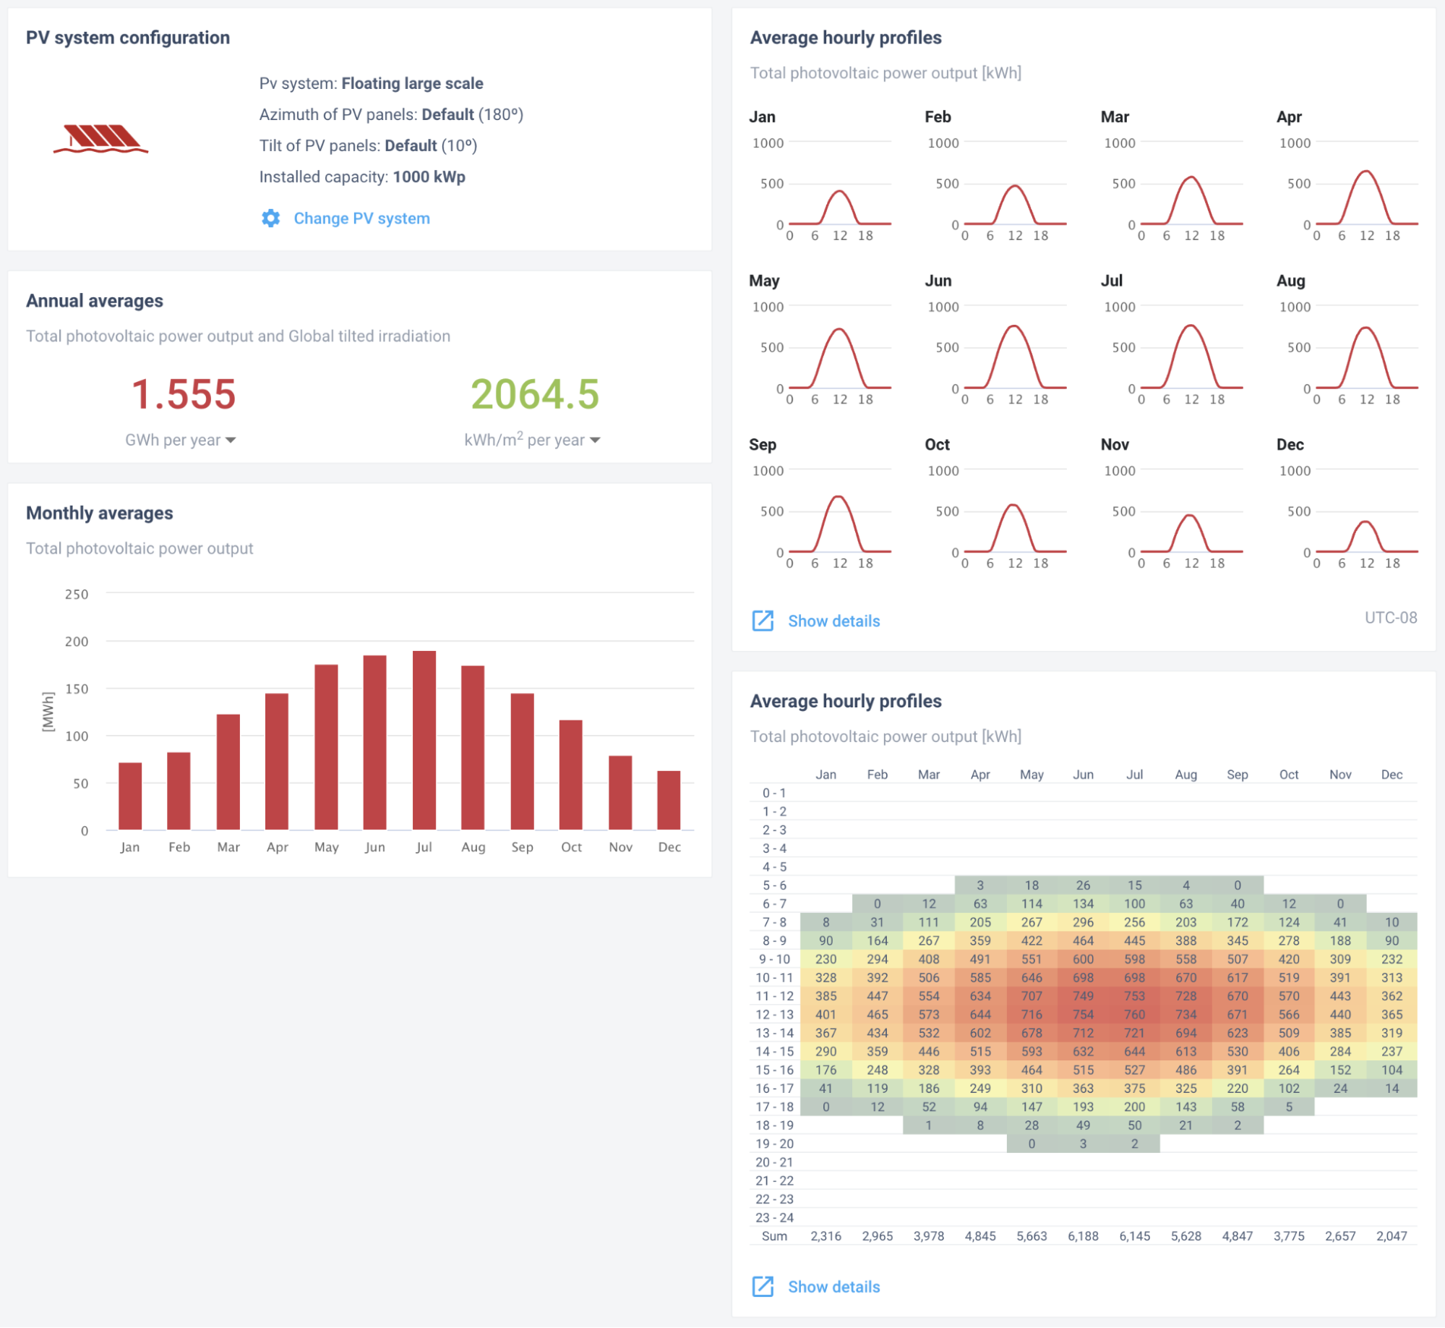Click the 'Tilt of PV panels: Default (10°)' line
The height and width of the screenshot is (1328, 1445).
368,145
